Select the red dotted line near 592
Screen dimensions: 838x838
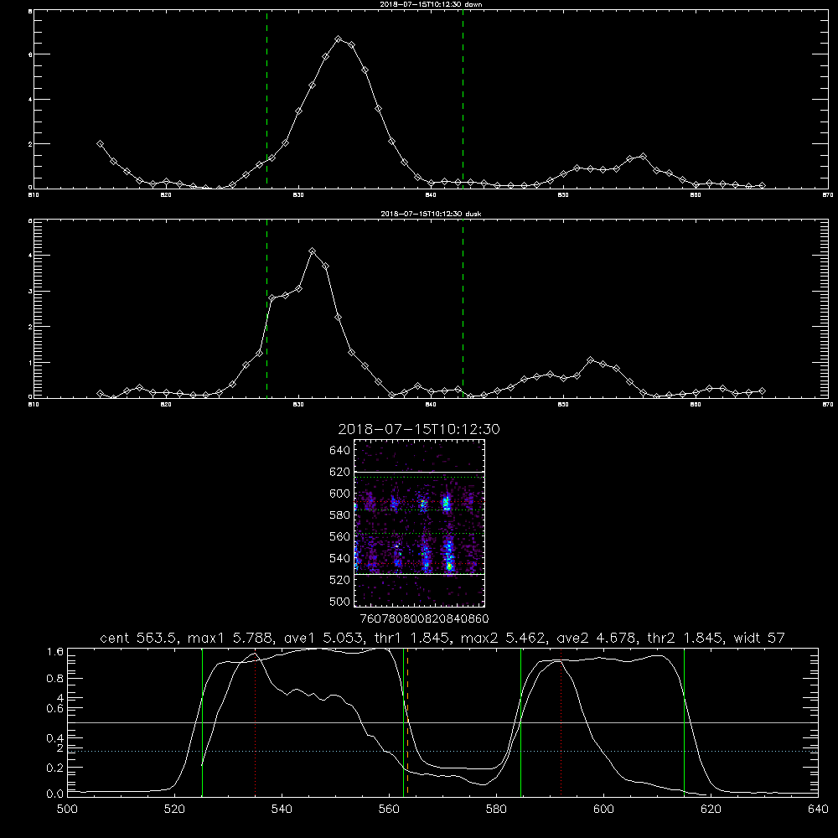[561, 724]
